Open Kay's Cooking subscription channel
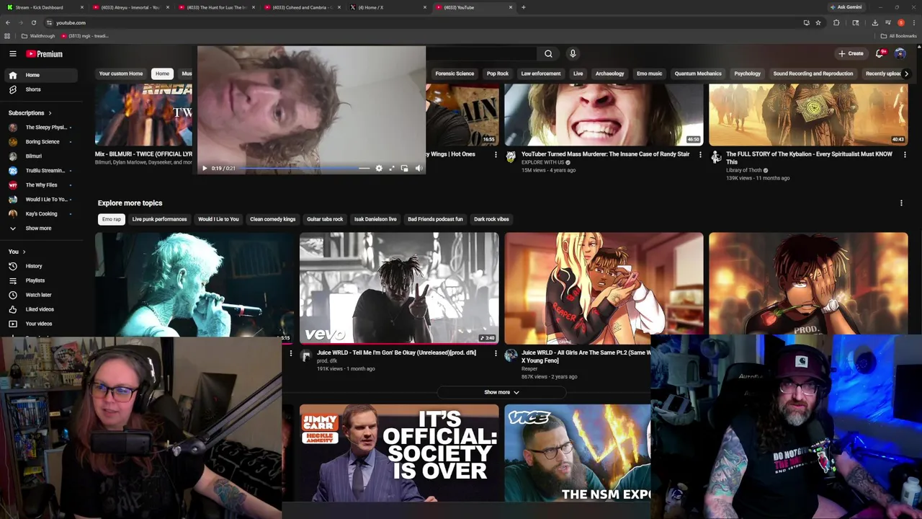922x519 pixels. (x=42, y=214)
